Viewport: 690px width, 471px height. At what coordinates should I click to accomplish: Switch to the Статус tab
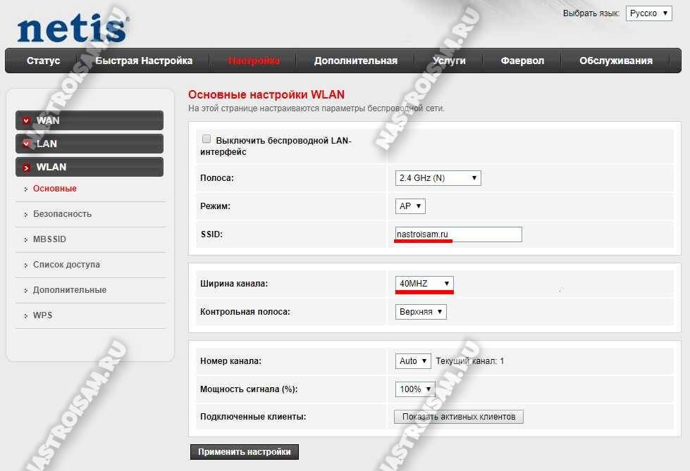tap(44, 61)
